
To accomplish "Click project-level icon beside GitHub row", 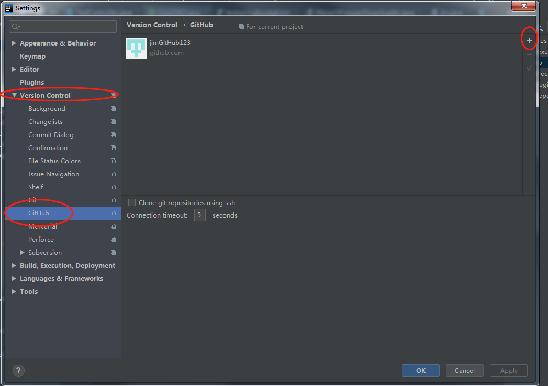I will point(113,213).
